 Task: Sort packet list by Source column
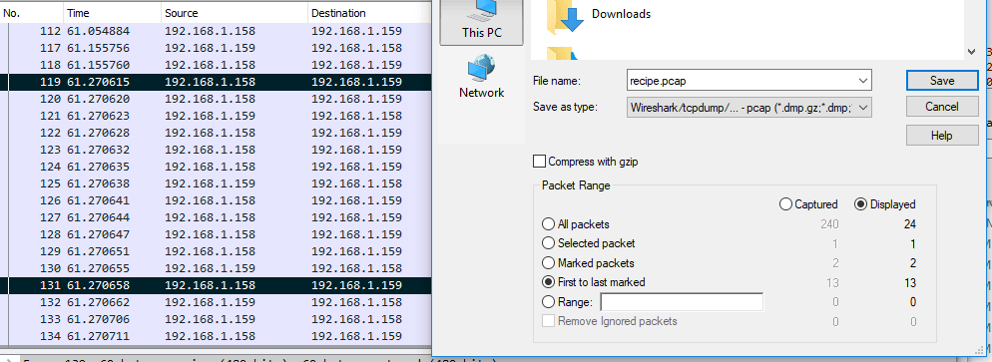pos(235,13)
